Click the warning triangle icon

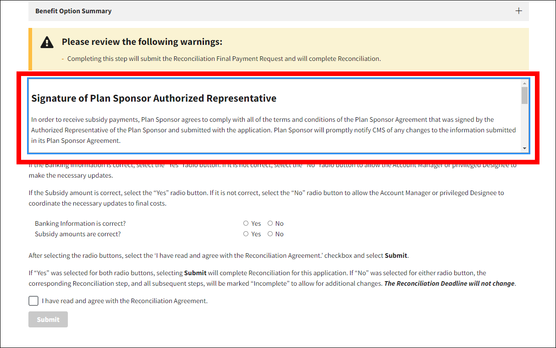(x=47, y=43)
